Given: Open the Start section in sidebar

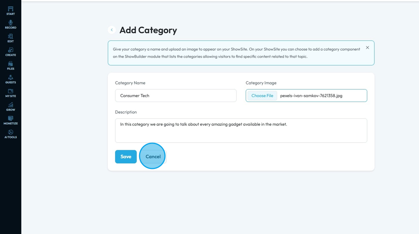Looking at the screenshot, I should tap(10, 10).
